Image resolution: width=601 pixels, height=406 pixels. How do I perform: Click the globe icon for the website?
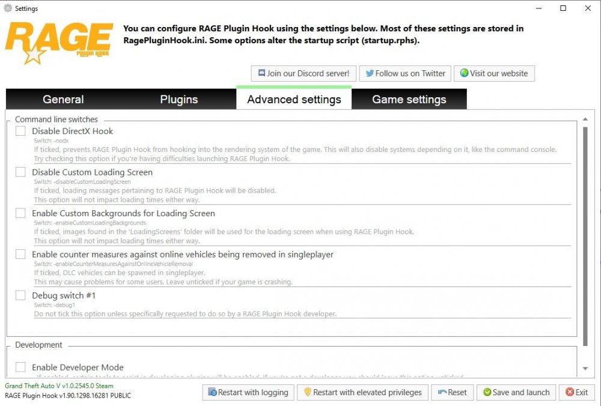click(464, 73)
